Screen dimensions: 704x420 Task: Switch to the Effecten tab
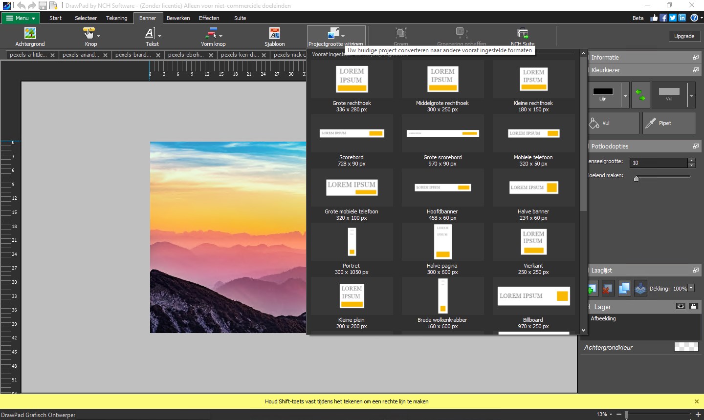(x=209, y=18)
